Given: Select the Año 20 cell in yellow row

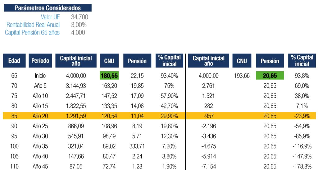Looking at the screenshot, I should [x=40, y=116].
